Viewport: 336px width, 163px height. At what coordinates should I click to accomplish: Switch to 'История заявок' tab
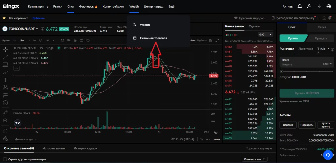(x=54, y=148)
